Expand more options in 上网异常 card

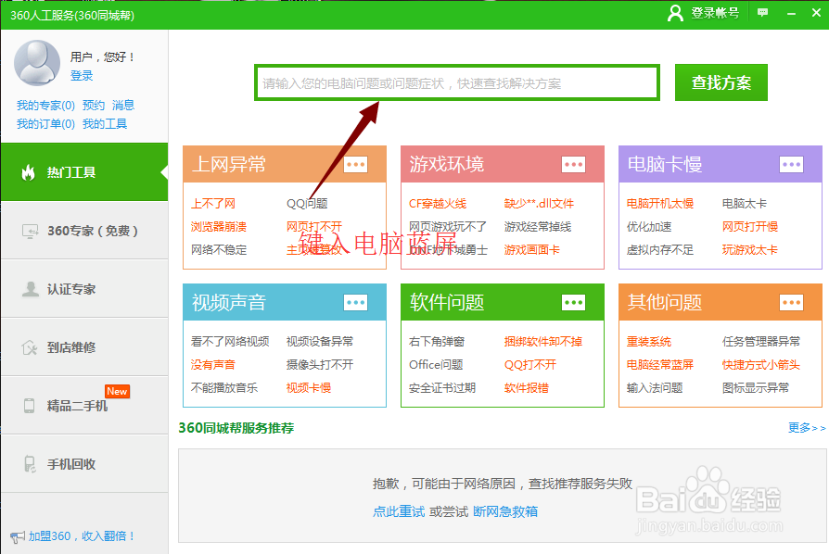(x=355, y=164)
